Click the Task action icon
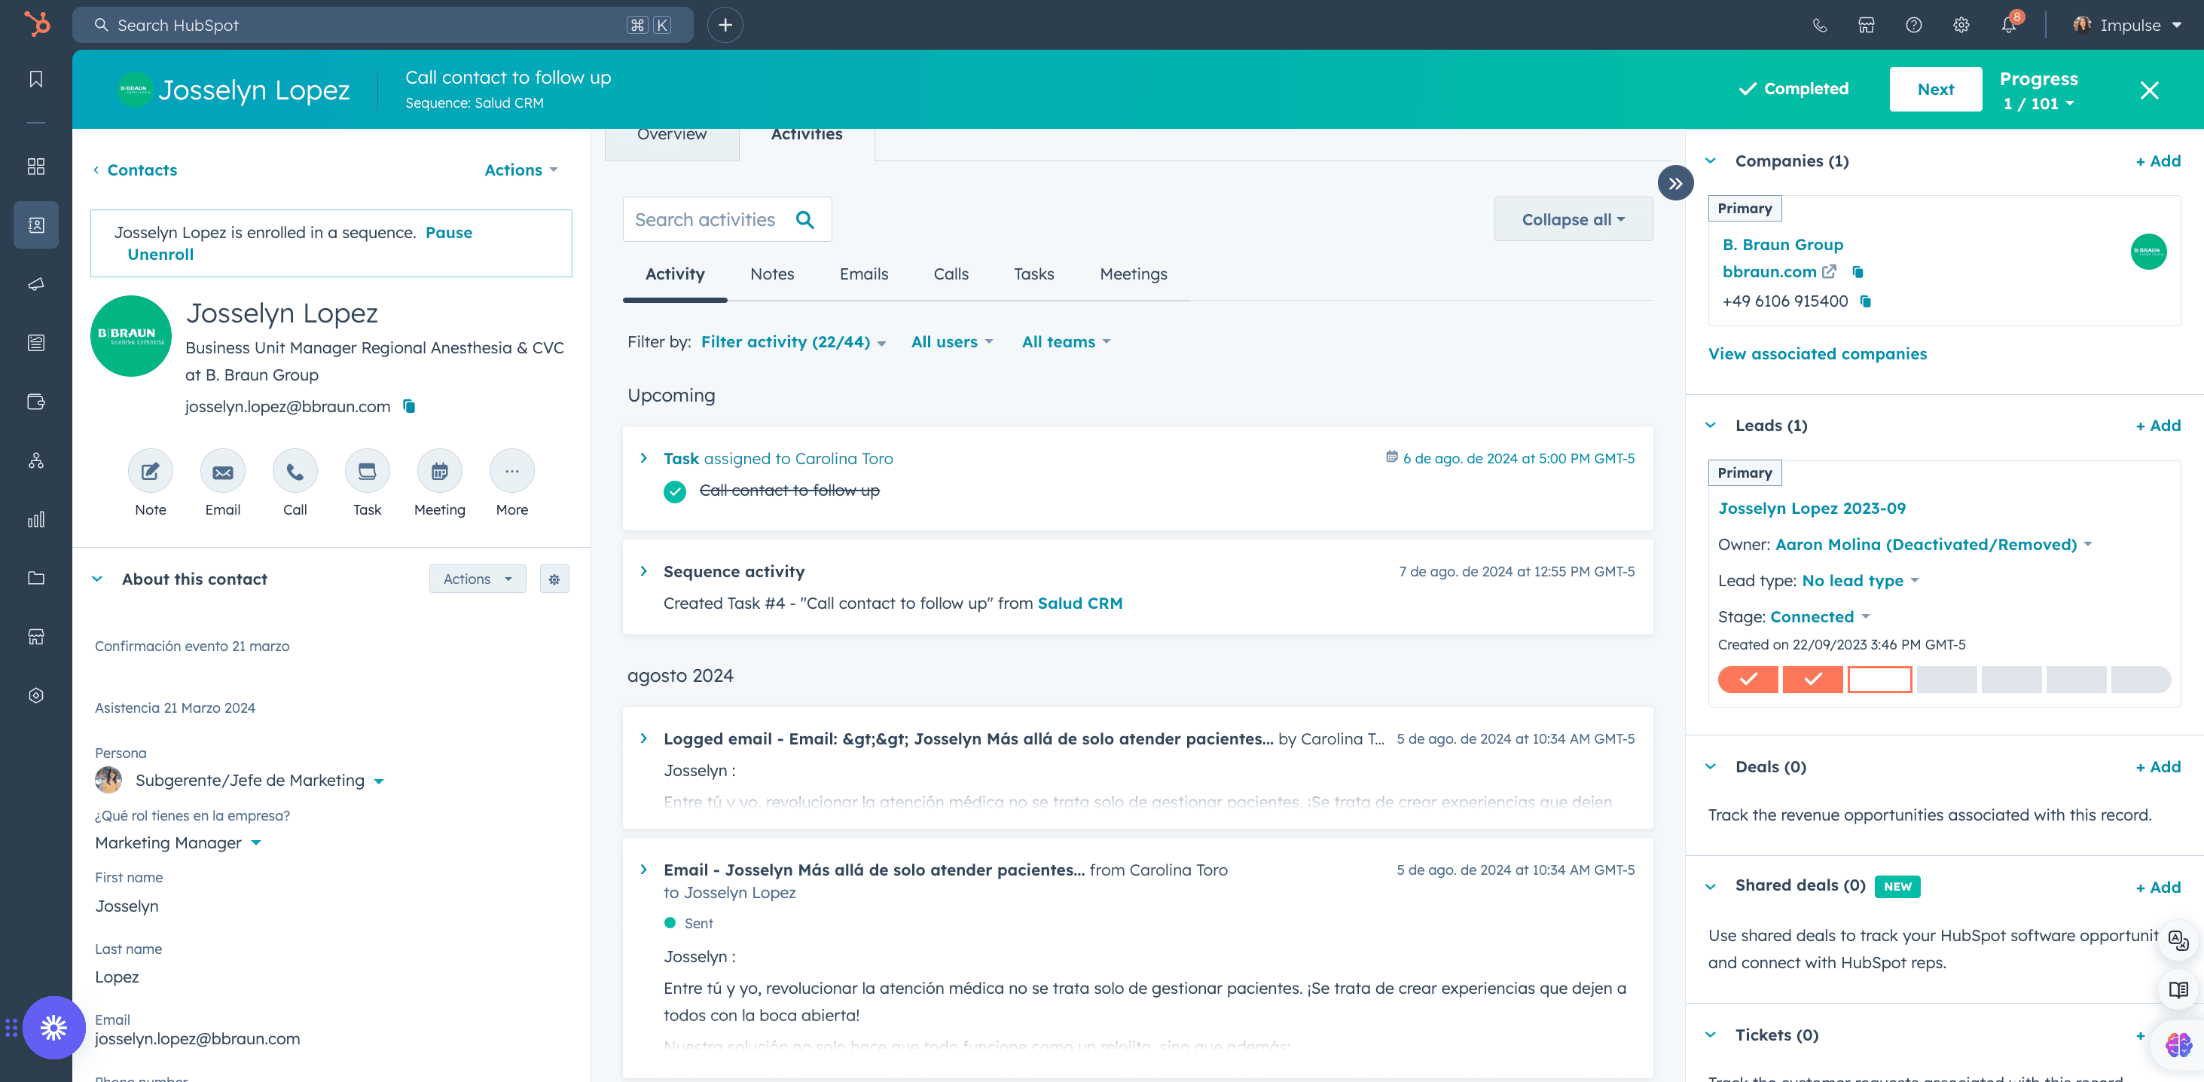The height and width of the screenshot is (1082, 2204). tap(367, 471)
